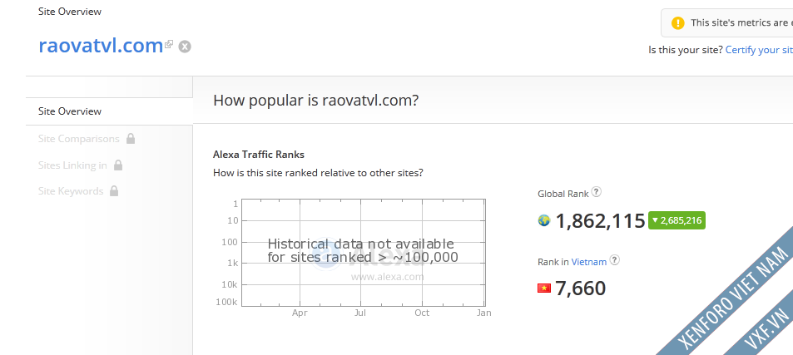
Task: Click the global rank number 1,862,115
Action: tap(600, 221)
